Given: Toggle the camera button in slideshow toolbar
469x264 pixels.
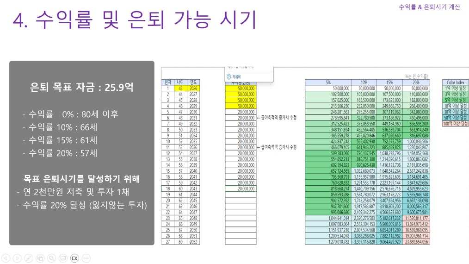Looking at the screenshot, I should 75,258.
